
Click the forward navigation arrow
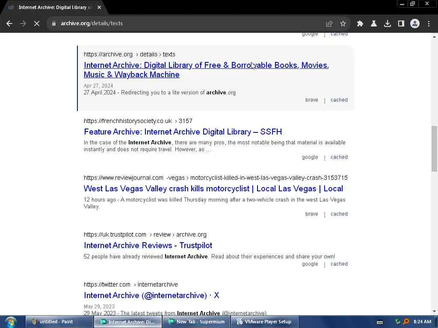[23, 23]
